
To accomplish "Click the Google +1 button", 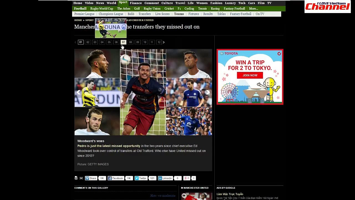I will (187, 178).
